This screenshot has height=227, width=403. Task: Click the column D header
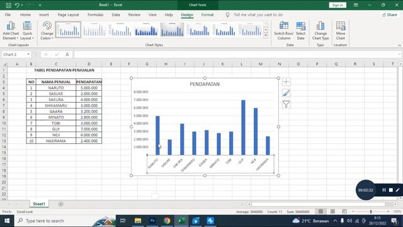coord(89,64)
